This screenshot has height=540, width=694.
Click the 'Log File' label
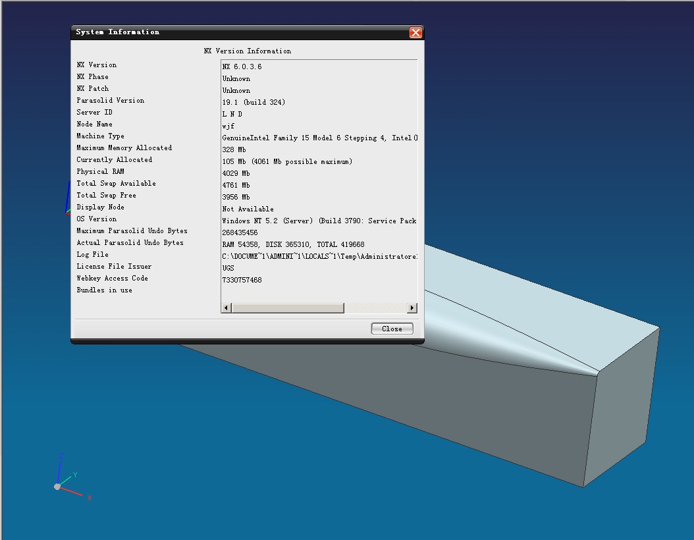[x=92, y=254]
